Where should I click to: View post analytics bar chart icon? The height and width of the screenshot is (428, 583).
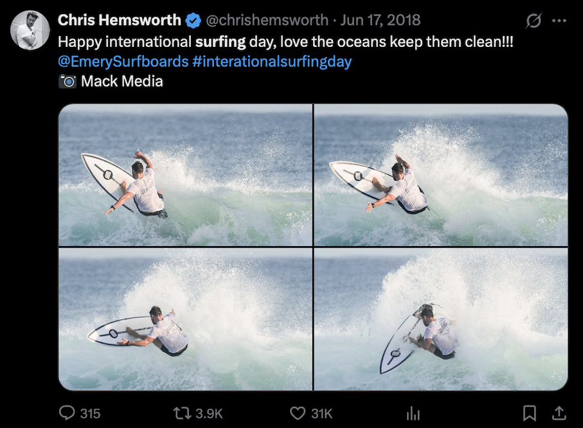pos(414,413)
